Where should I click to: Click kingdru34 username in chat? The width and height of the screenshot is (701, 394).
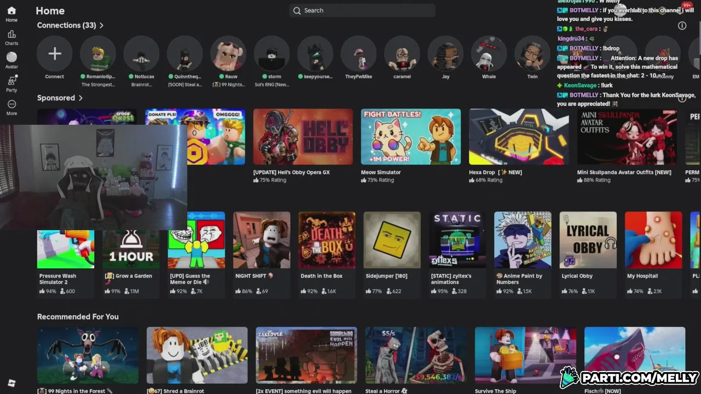pyautogui.click(x=571, y=39)
